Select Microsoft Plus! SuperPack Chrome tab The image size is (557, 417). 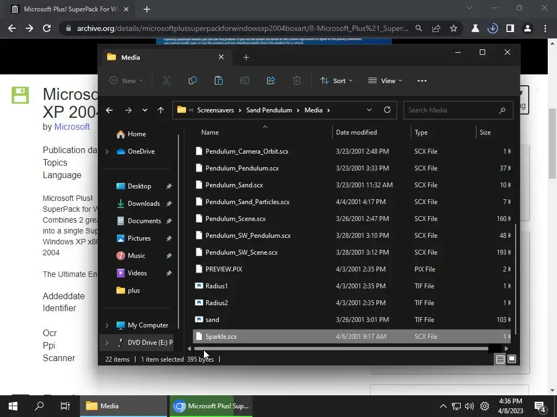point(70,9)
